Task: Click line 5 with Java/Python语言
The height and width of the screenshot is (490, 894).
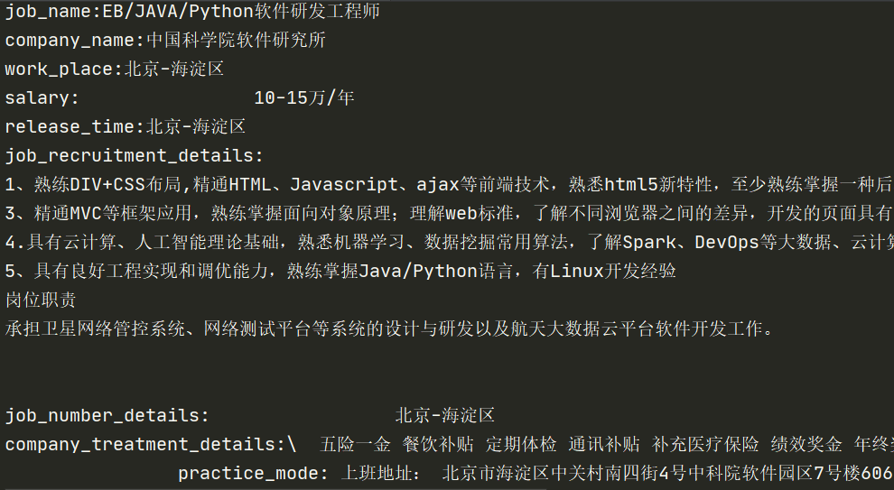Action: (x=340, y=271)
